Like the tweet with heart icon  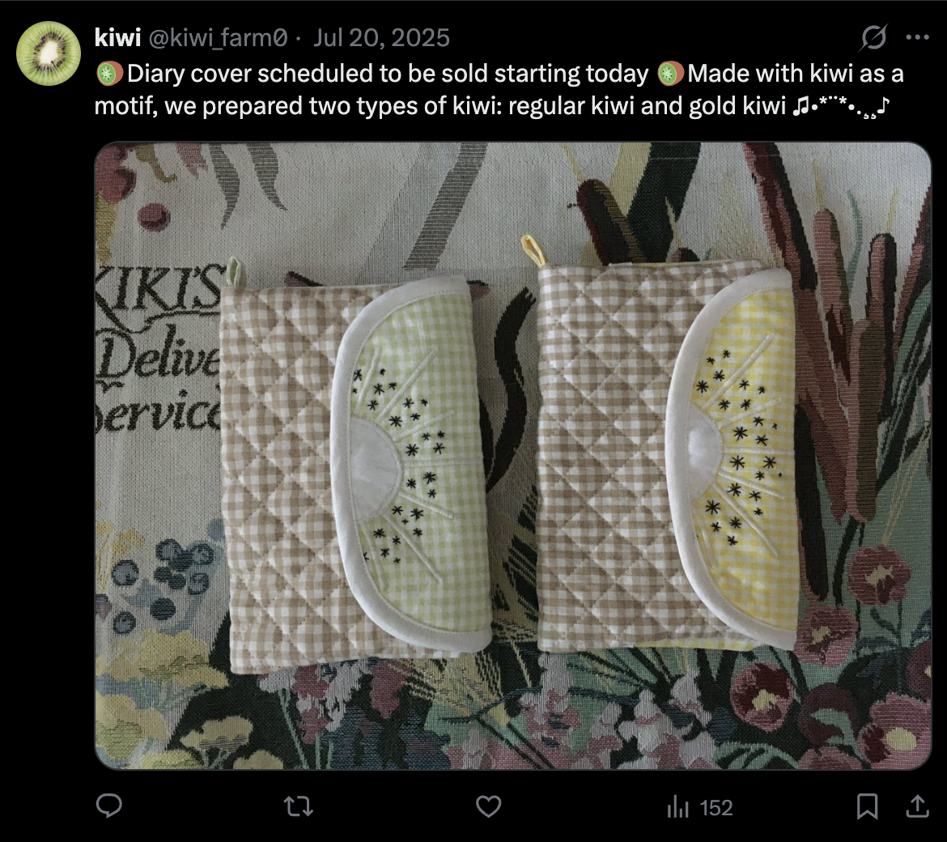pos(489,806)
